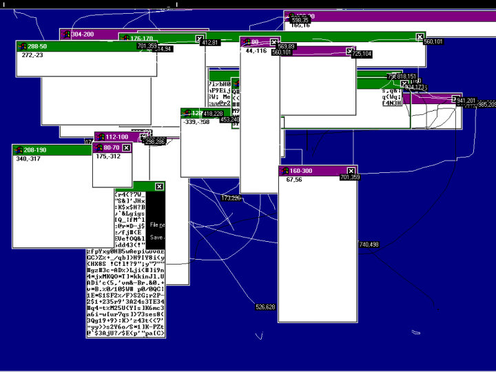
Task: Click the icon of window 304-200
Action: coord(65,34)
